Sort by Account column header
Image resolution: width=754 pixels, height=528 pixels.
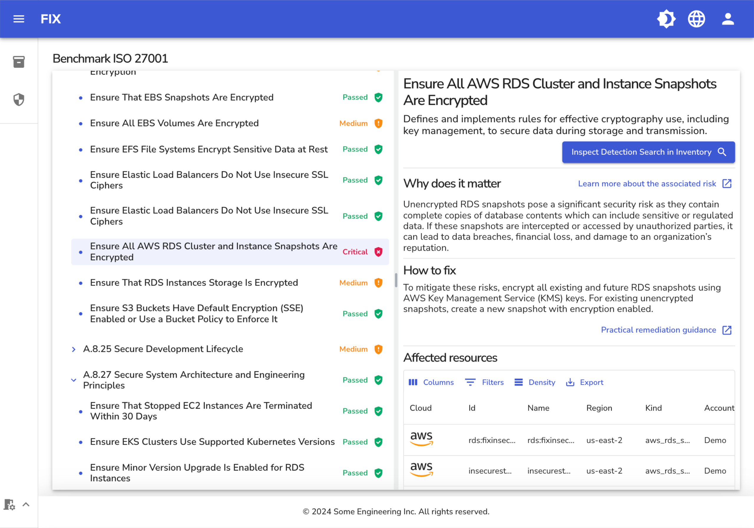719,408
